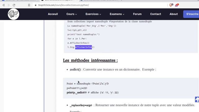Click the 'for e in l.Per:' line
The image size is (199, 112).
[77, 39]
